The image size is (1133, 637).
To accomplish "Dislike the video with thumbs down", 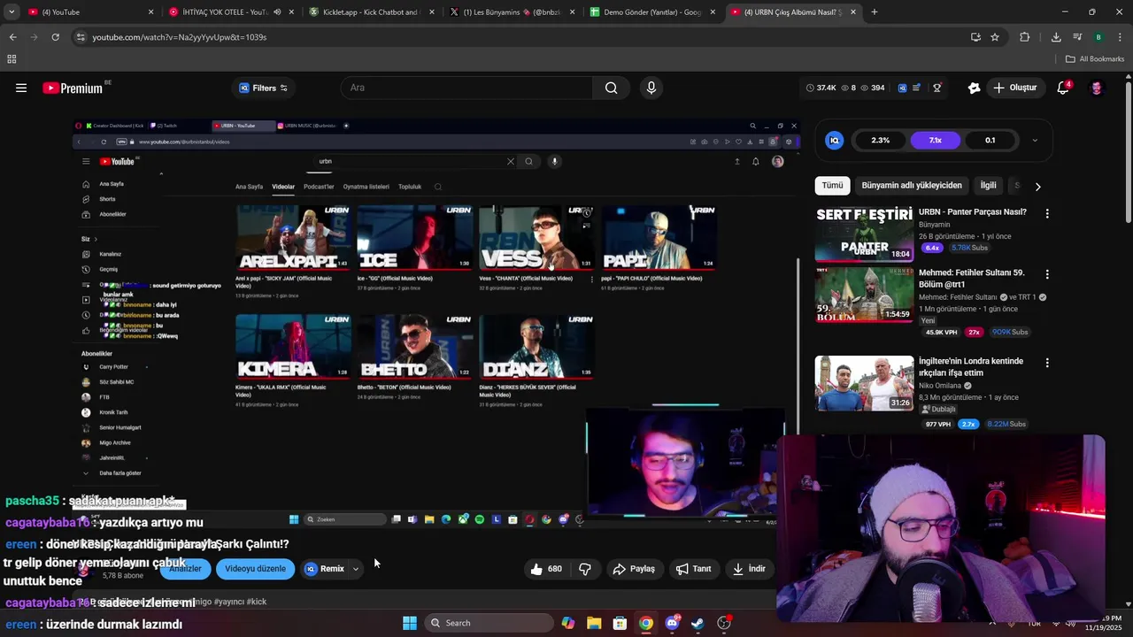I will click(x=585, y=569).
